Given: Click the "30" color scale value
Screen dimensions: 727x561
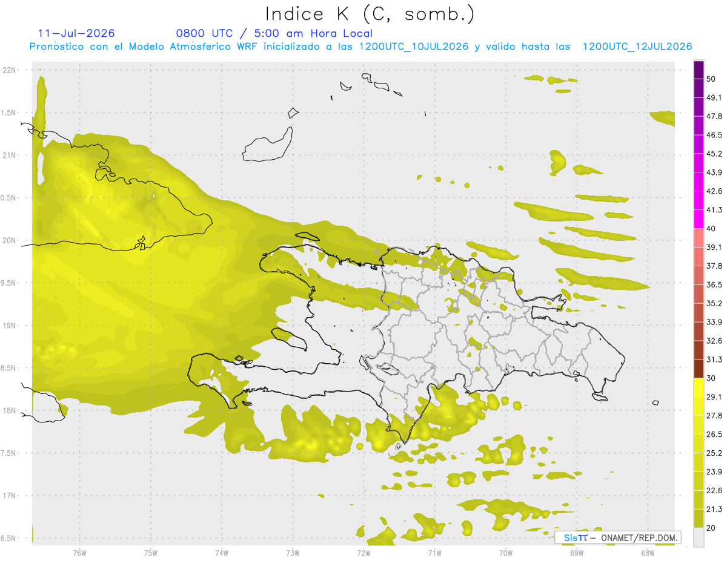Looking at the screenshot, I should click(711, 378).
